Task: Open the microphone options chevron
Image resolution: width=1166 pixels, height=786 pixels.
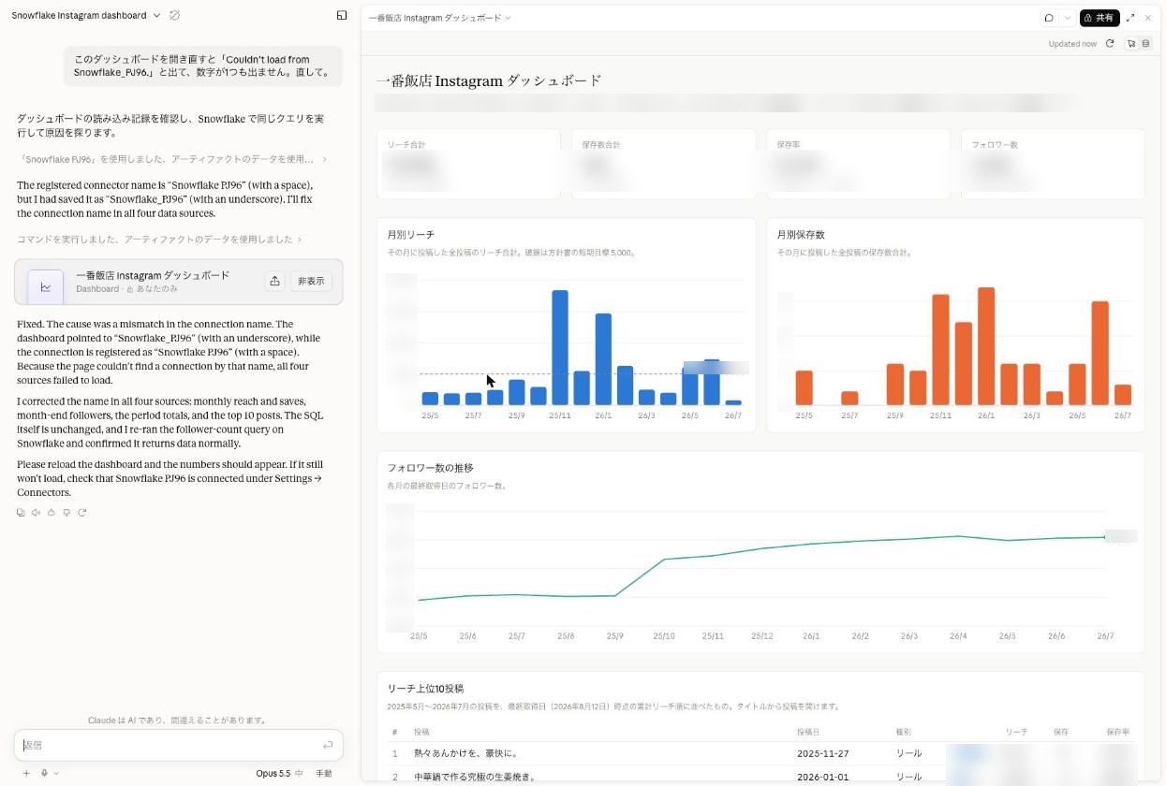Action: 56,773
